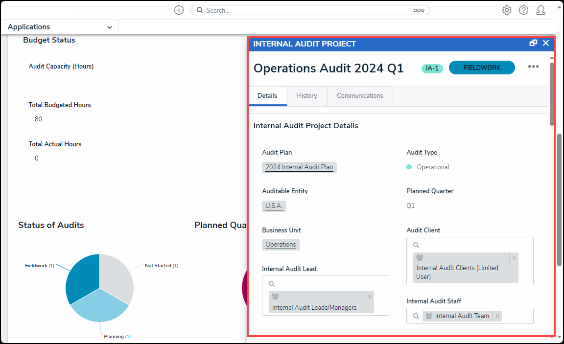Image resolution: width=564 pixels, height=344 pixels.
Task: Pop out the Internal Audit Project panel
Action: pyautogui.click(x=533, y=43)
